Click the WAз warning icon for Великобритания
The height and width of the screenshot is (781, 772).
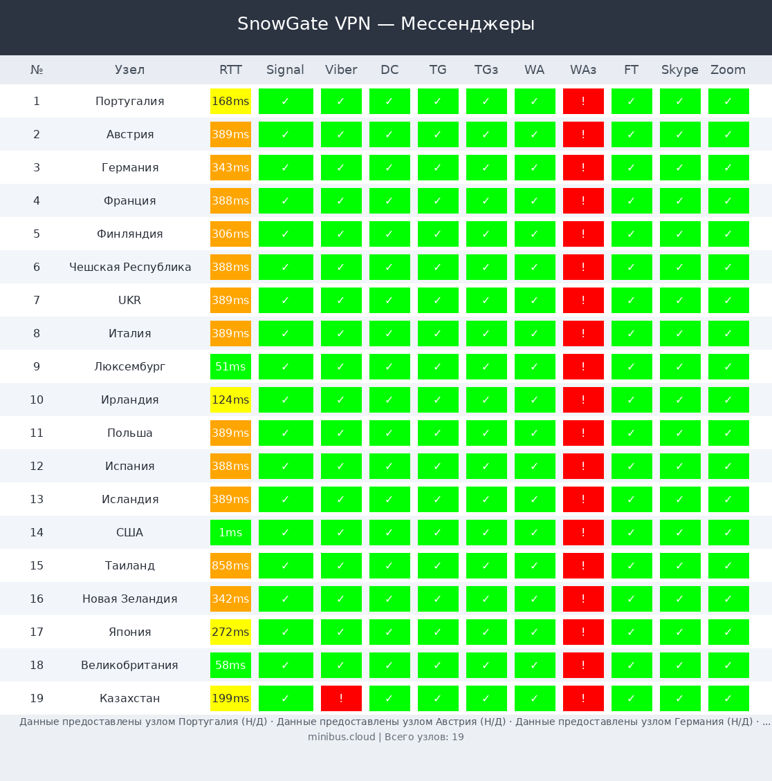tap(583, 665)
